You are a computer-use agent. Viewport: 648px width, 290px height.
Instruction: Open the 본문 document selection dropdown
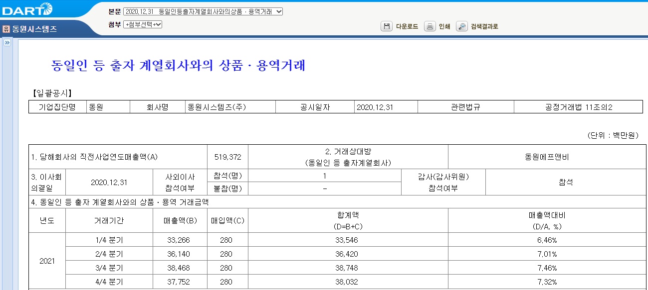(203, 11)
